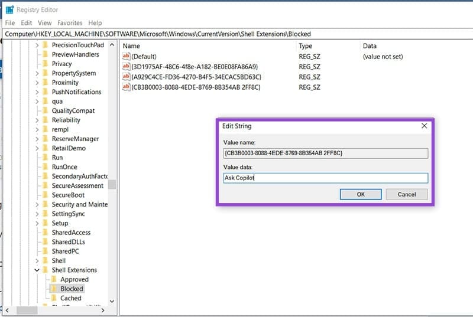Image resolution: width=473 pixels, height=317 pixels.
Task: Select the Run key in tree
Action: pos(57,158)
